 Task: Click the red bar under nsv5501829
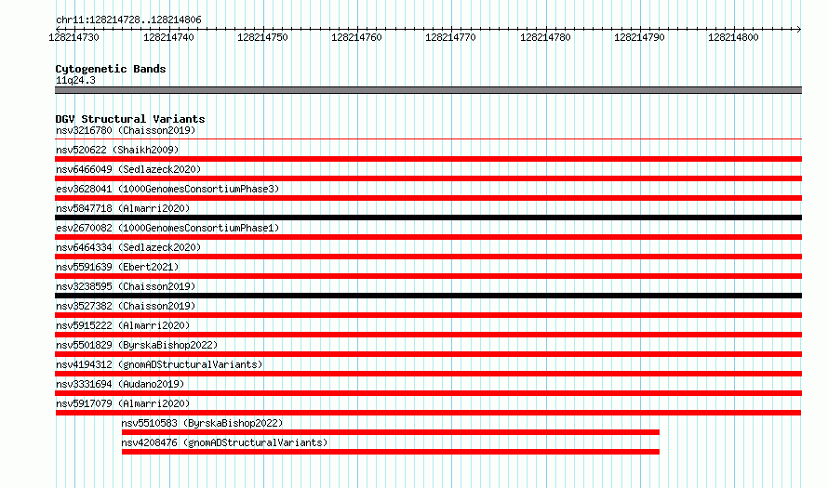[x=428, y=354]
